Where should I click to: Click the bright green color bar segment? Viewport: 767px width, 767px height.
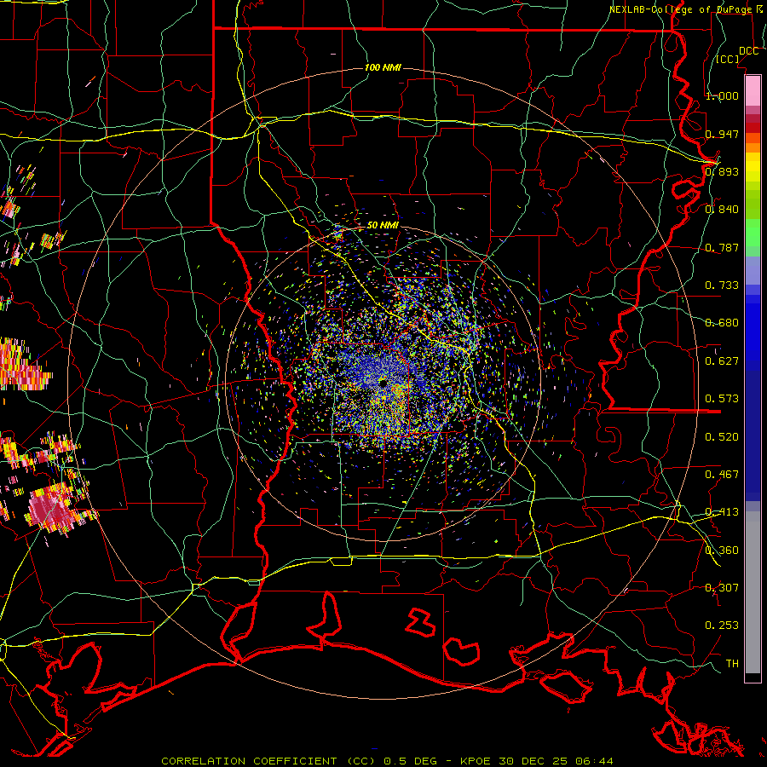tap(753, 233)
